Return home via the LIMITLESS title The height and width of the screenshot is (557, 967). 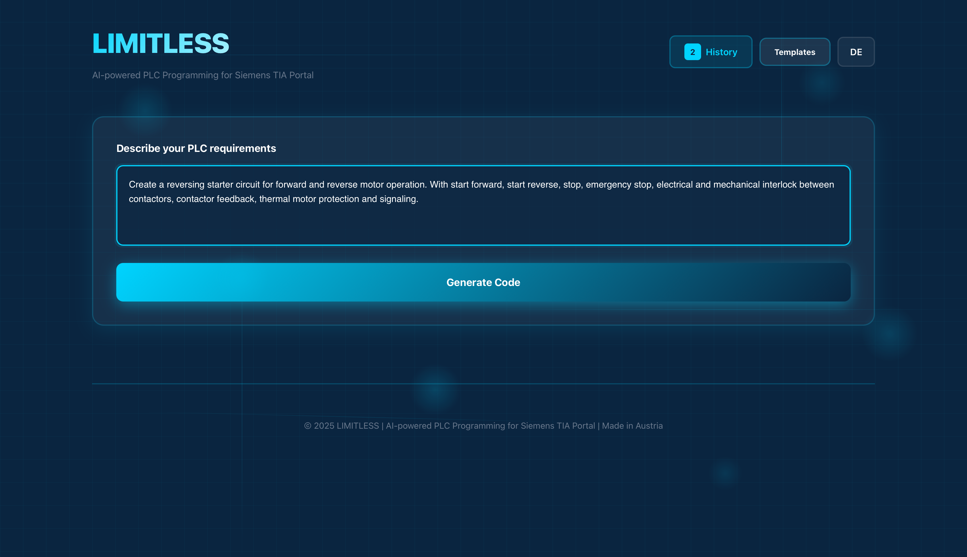click(160, 43)
